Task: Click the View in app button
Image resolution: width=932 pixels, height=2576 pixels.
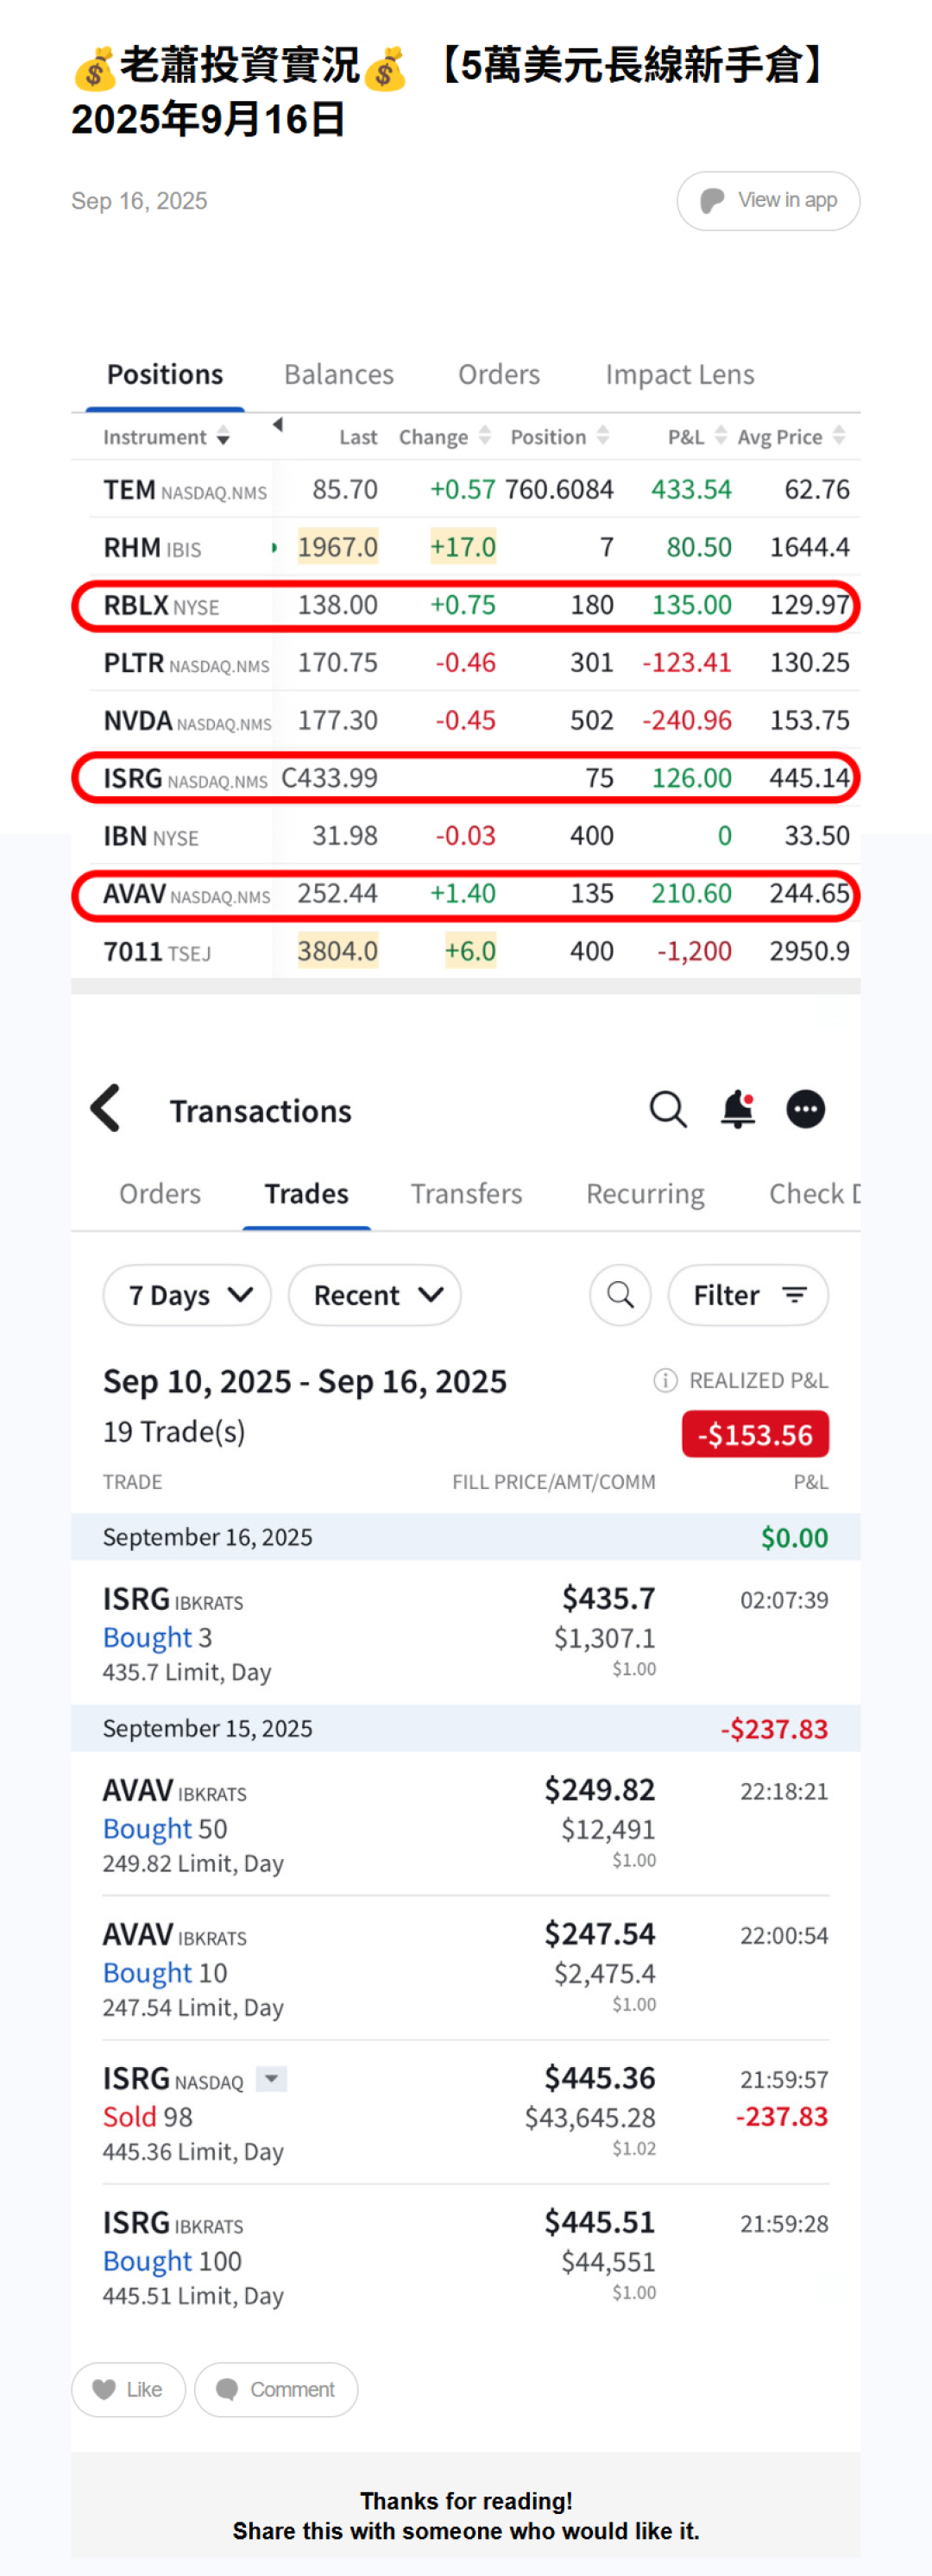Action: pyautogui.click(x=768, y=201)
